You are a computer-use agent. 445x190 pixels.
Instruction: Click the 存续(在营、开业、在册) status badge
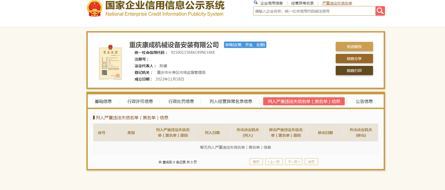tap(245, 45)
